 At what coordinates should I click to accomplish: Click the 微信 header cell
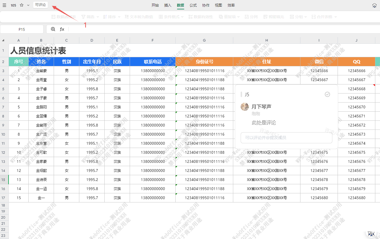(x=319, y=62)
